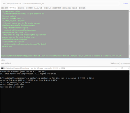Click the '-a about show the about pages' line

coord(15,39)
